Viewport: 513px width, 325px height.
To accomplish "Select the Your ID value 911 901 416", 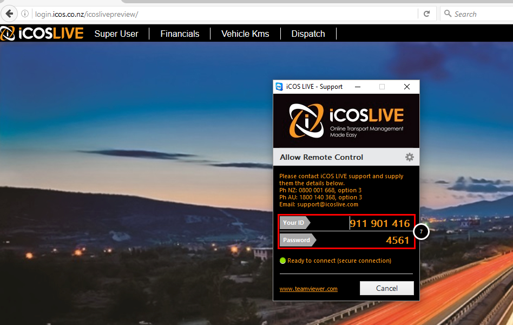I will click(380, 223).
